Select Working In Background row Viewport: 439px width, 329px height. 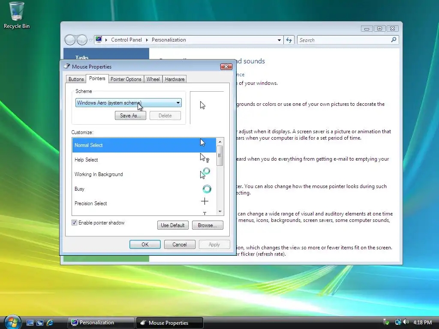click(x=144, y=174)
